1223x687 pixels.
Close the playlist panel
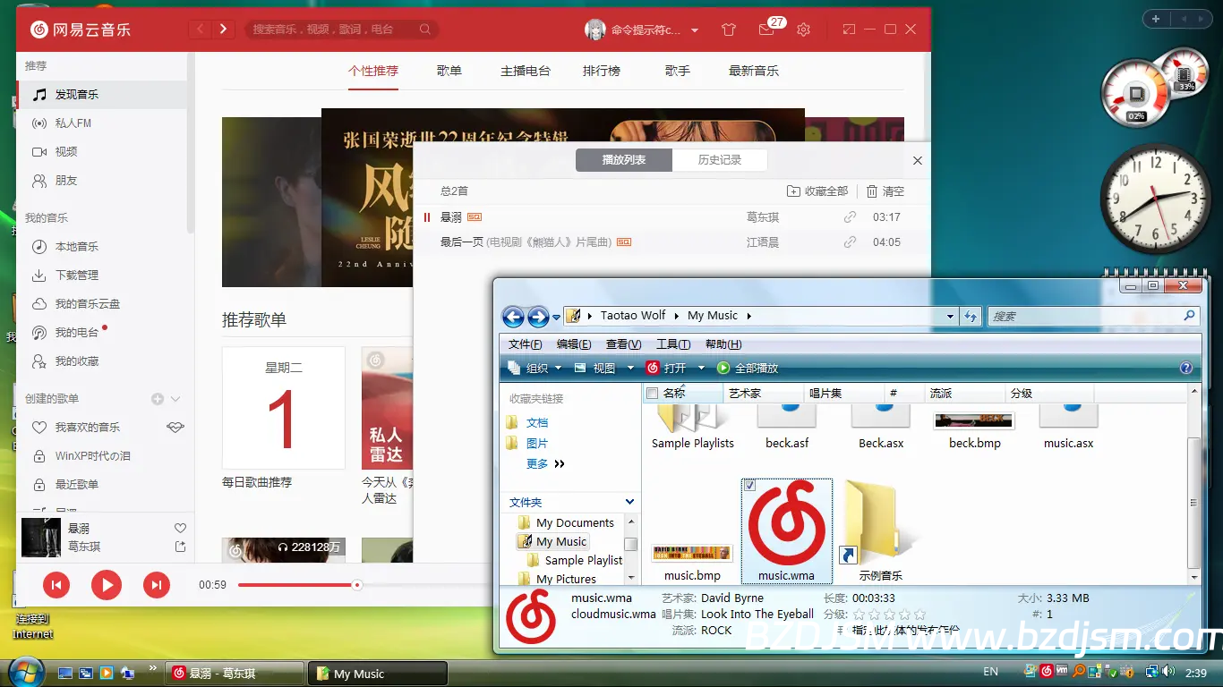pos(917,161)
